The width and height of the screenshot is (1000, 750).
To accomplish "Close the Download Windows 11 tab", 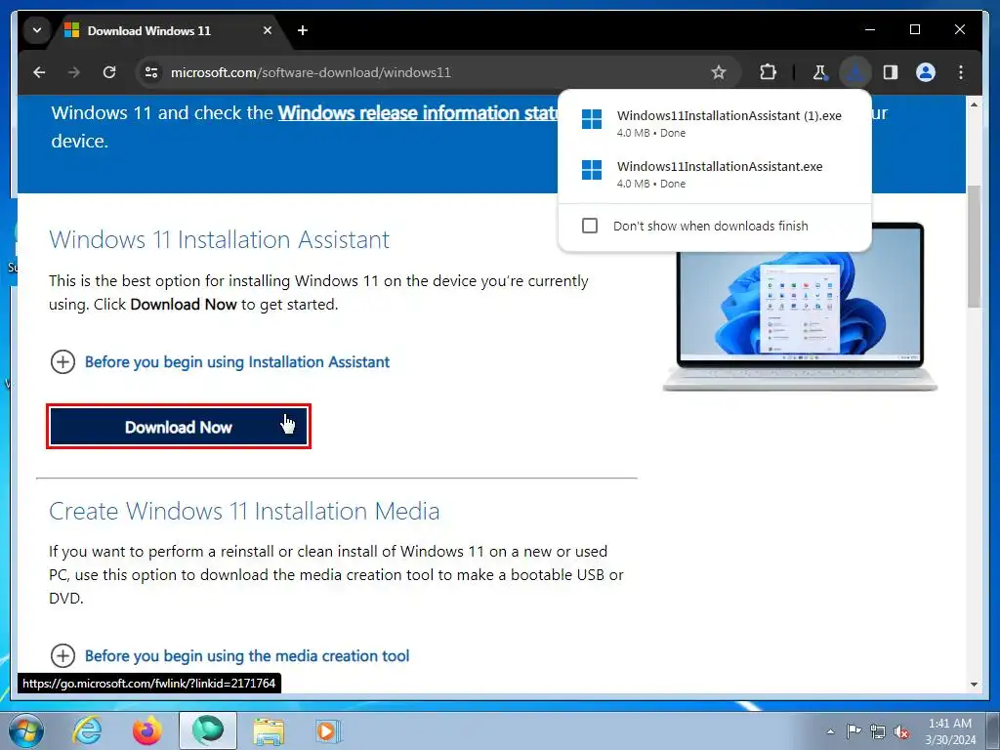I will pyautogui.click(x=268, y=30).
